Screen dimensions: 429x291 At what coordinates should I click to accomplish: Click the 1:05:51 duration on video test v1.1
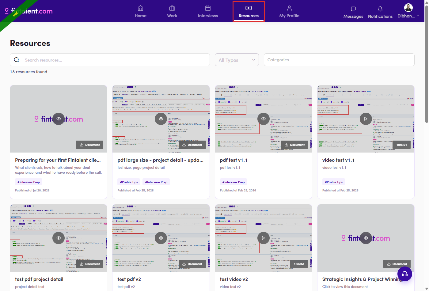click(x=401, y=145)
